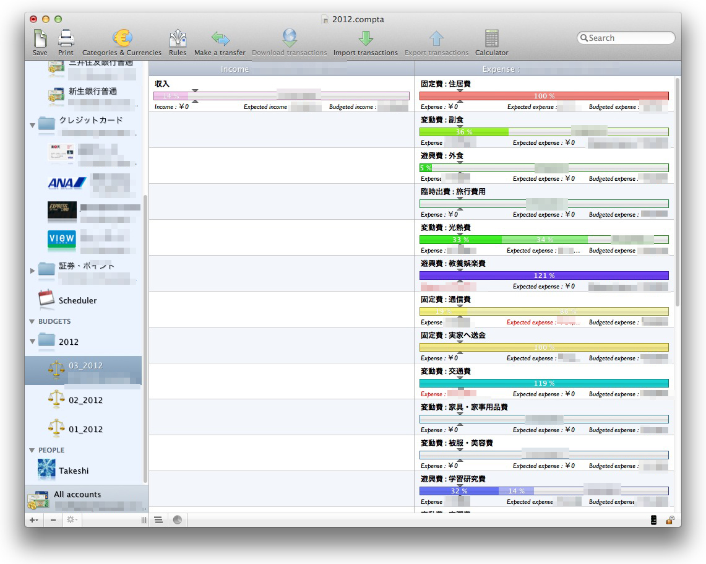
Task: Toggle the lock icon in status bar
Action: tap(669, 520)
